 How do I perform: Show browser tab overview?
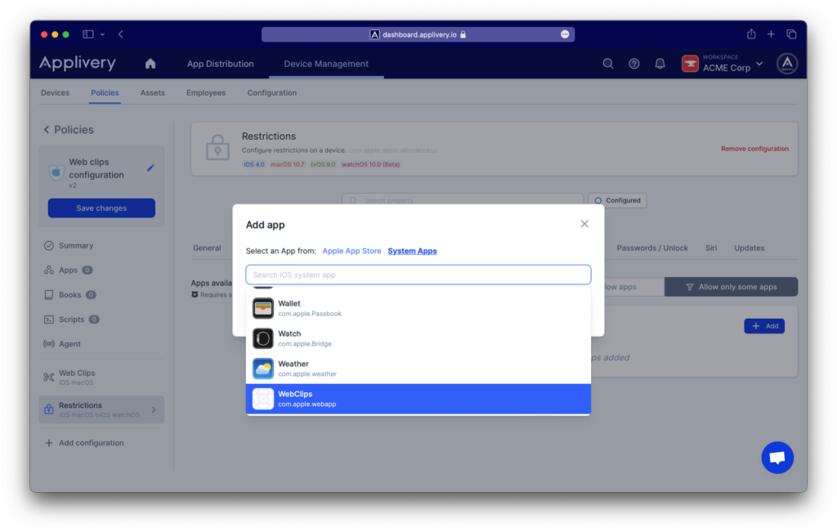tap(791, 34)
